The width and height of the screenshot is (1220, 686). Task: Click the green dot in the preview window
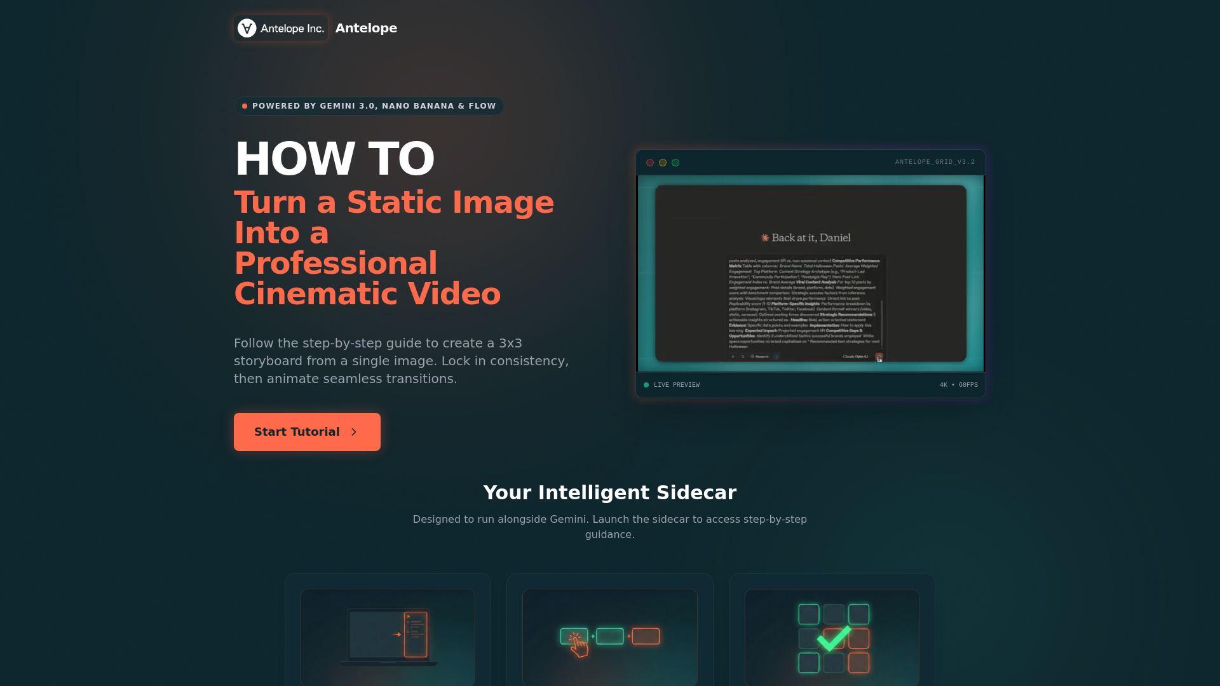point(675,163)
